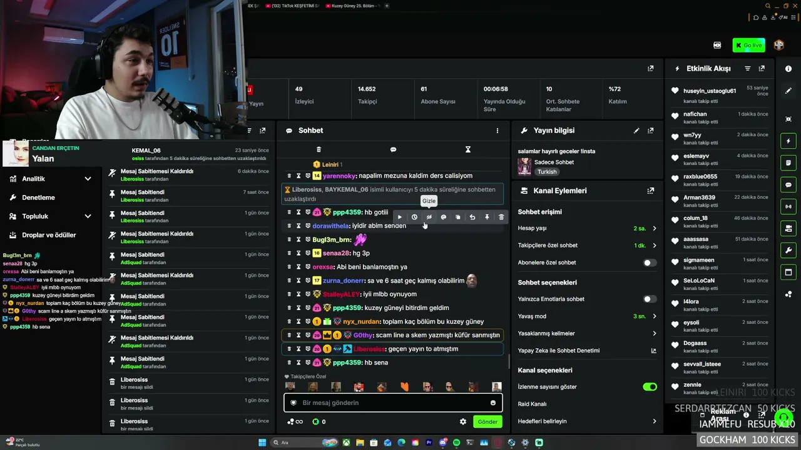
Task: Open Premiere Pro from the taskbar
Action: [429, 442]
